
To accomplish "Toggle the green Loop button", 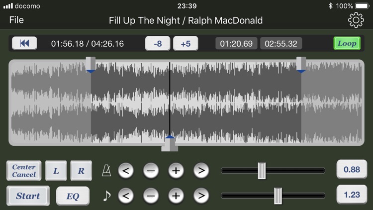I will [x=347, y=43].
